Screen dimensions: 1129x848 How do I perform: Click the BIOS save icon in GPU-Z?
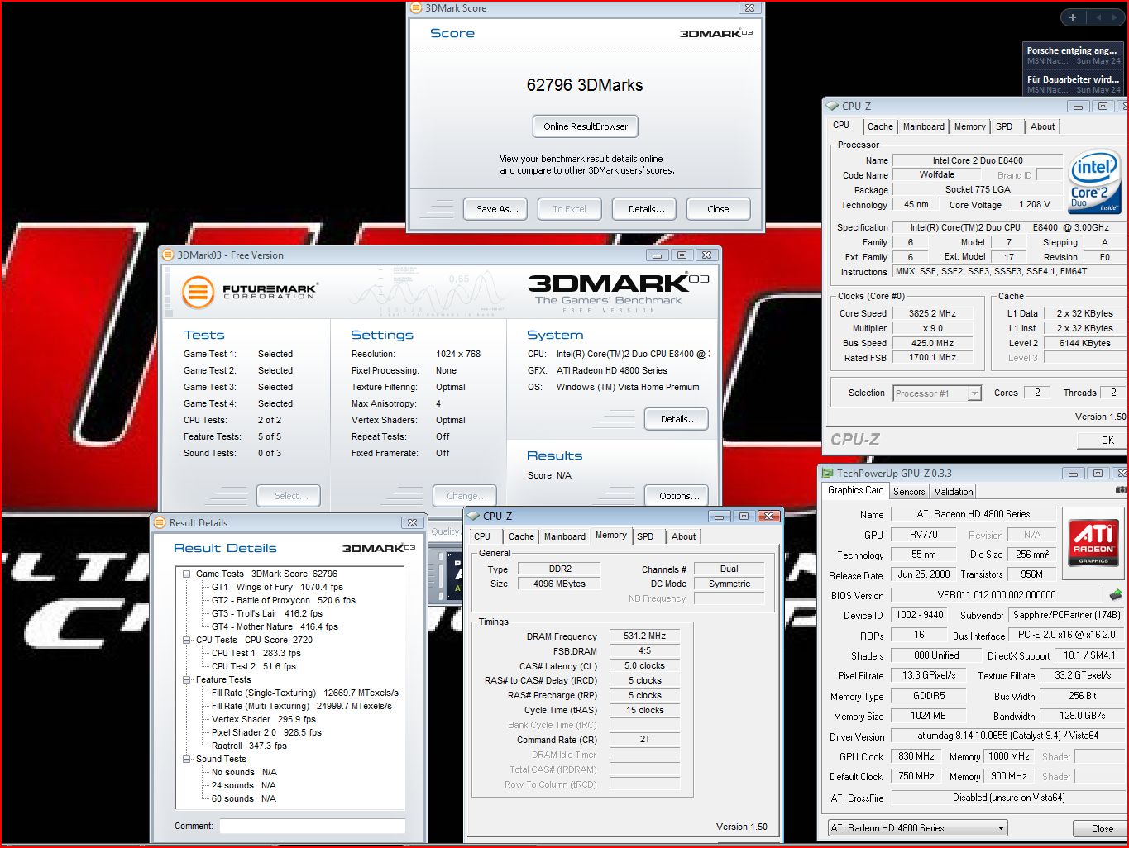1116,594
